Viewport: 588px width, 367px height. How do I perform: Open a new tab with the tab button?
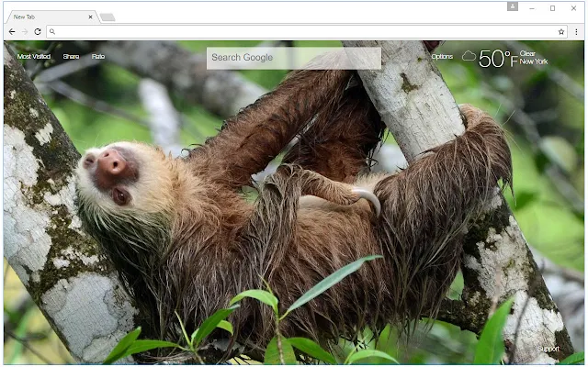pyautogui.click(x=107, y=17)
